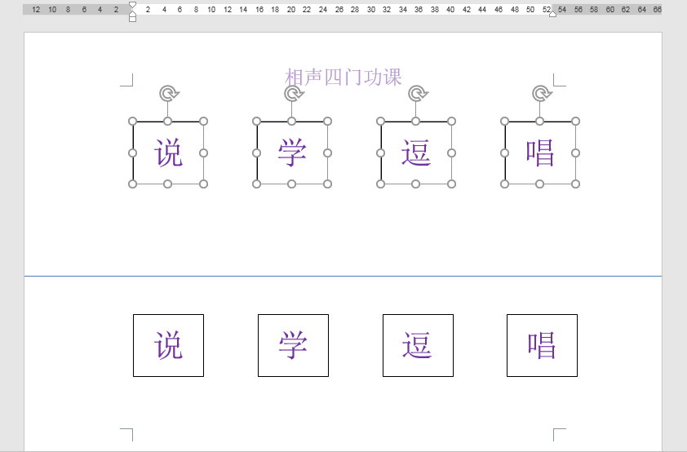Click the top-left corner handle of selected 逗 box

pyautogui.click(x=381, y=122)
